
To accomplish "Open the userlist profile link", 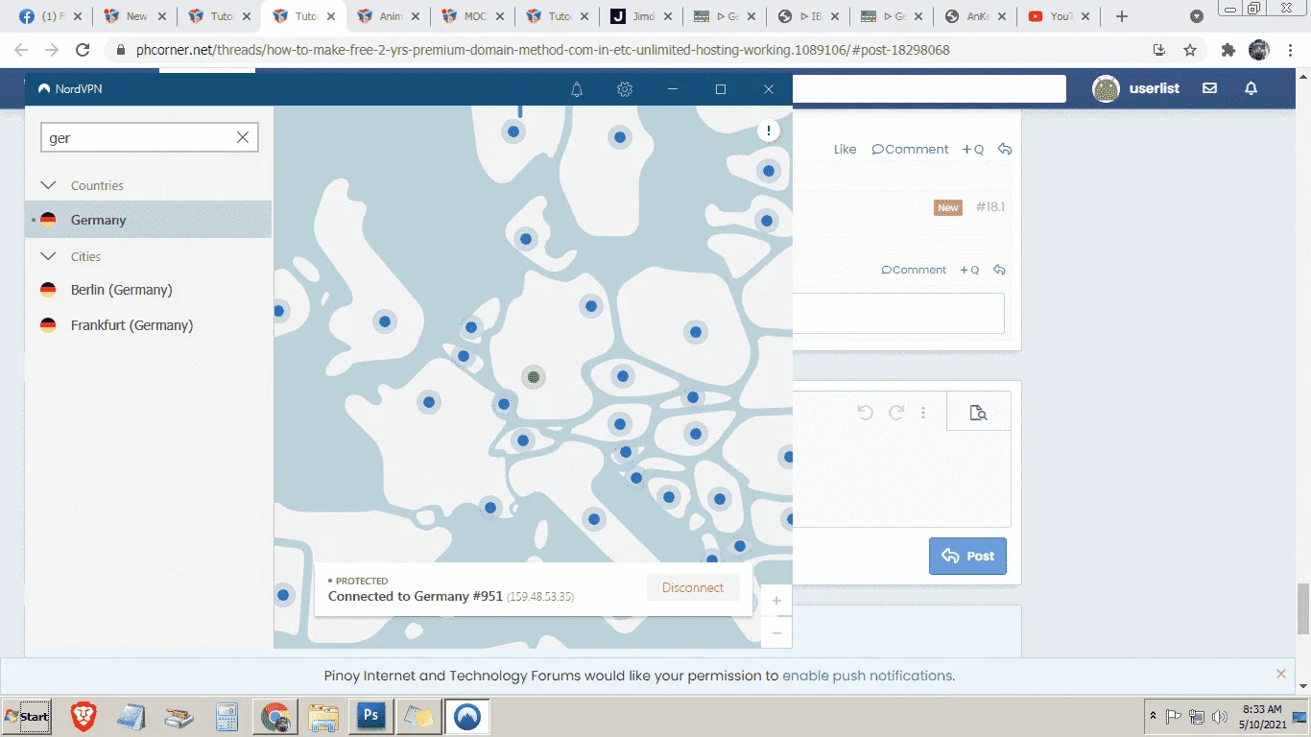I will click(1155, 88).
